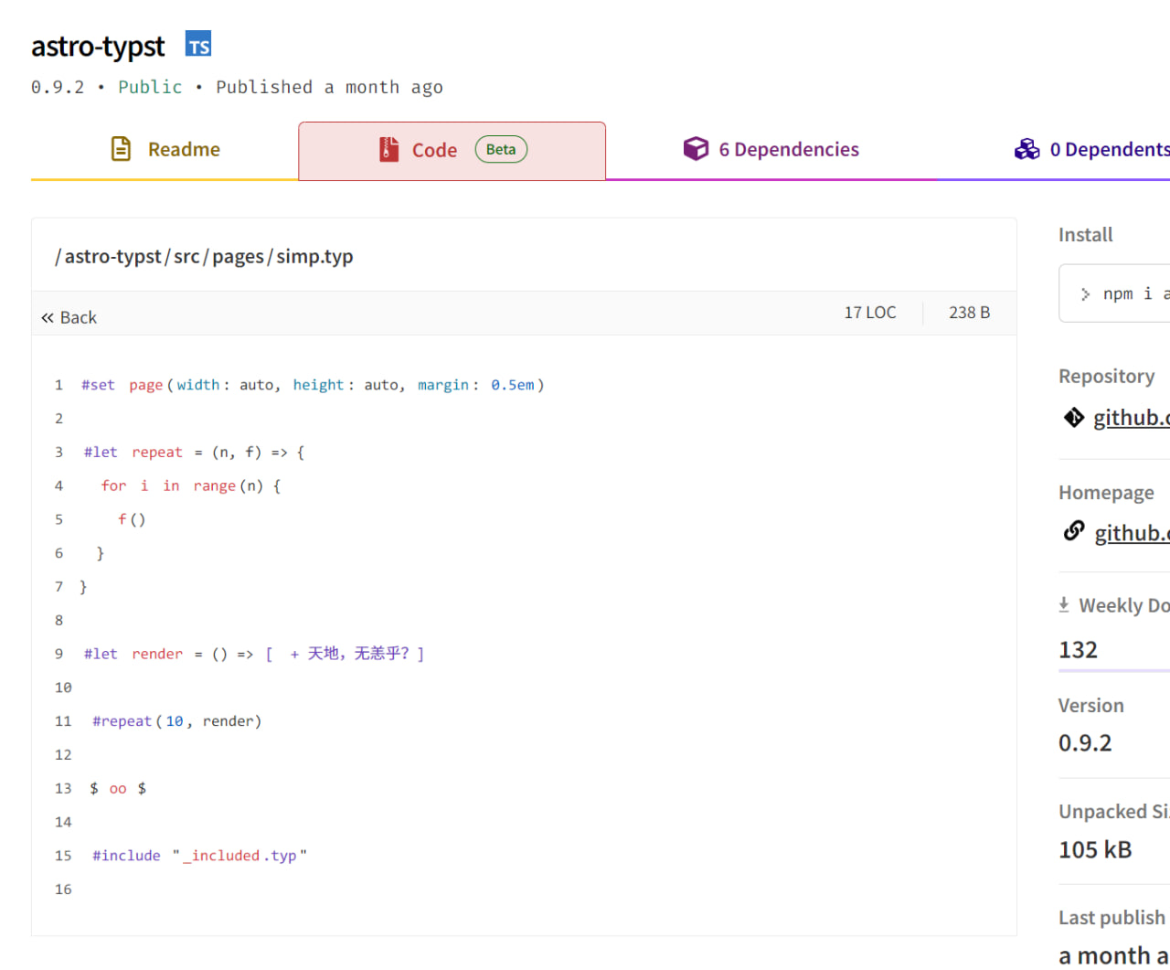Click the package title astro-typst
The image size is (1170, 970).
(x=98, y=46)
